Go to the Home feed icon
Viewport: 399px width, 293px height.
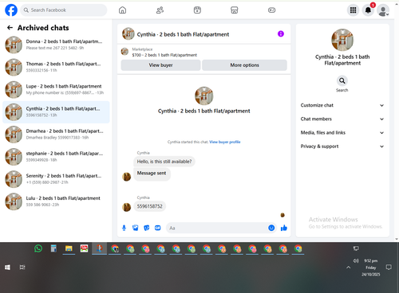122,10
